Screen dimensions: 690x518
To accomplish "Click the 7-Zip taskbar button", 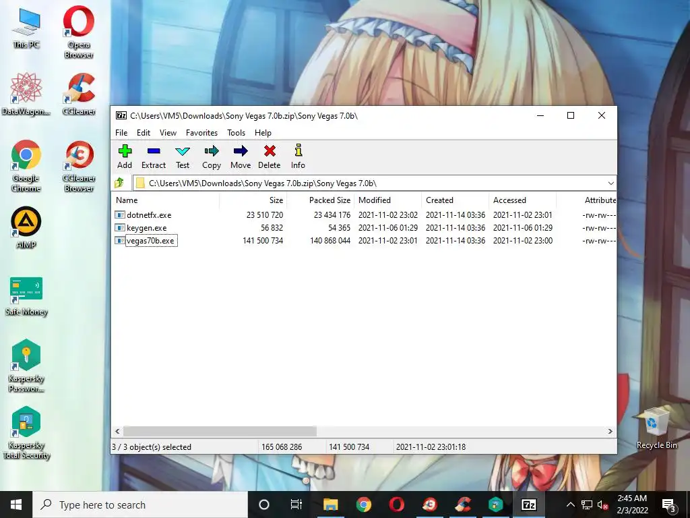I will (x=528, y=505).
